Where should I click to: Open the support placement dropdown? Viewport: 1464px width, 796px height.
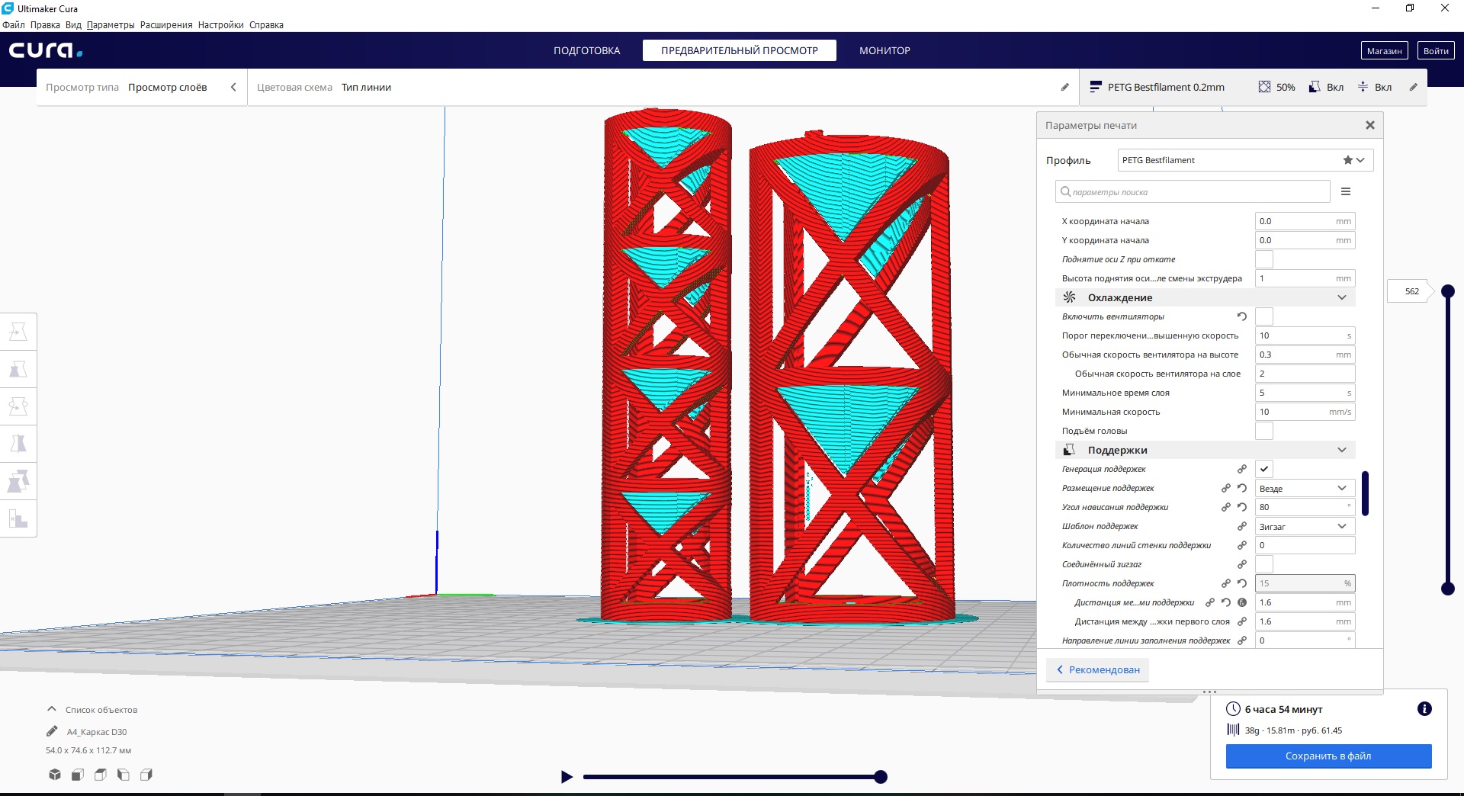pos(1304,488)
